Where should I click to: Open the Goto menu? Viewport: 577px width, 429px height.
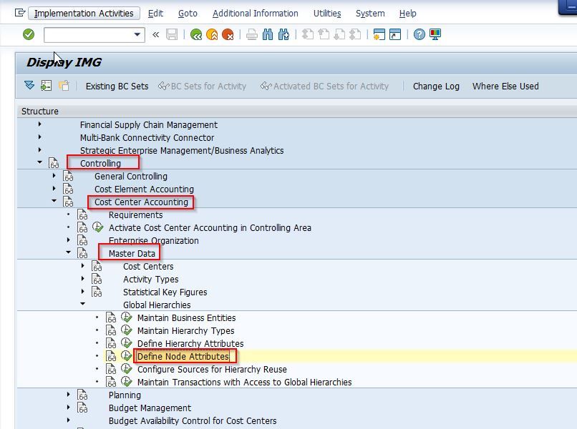188,14
